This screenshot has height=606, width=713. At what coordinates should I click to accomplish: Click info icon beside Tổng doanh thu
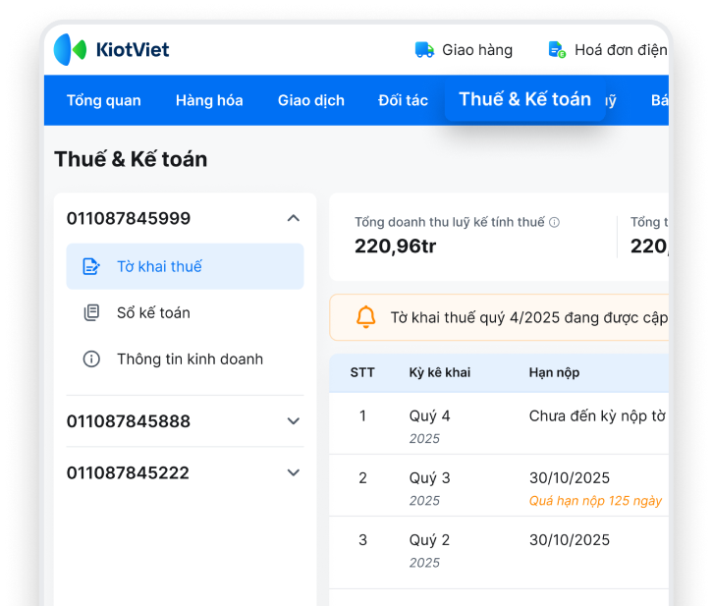click(x=555, y=223)
